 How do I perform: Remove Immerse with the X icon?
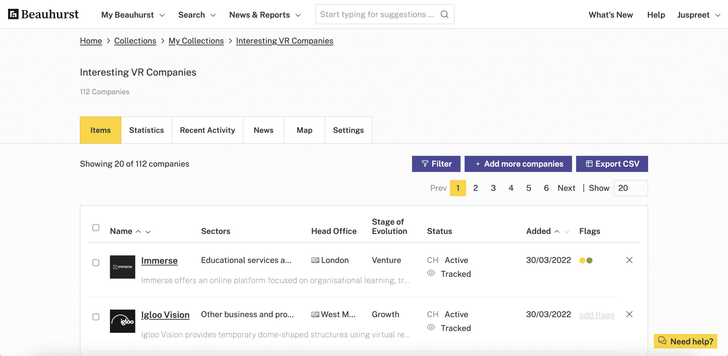coord(629,260)
